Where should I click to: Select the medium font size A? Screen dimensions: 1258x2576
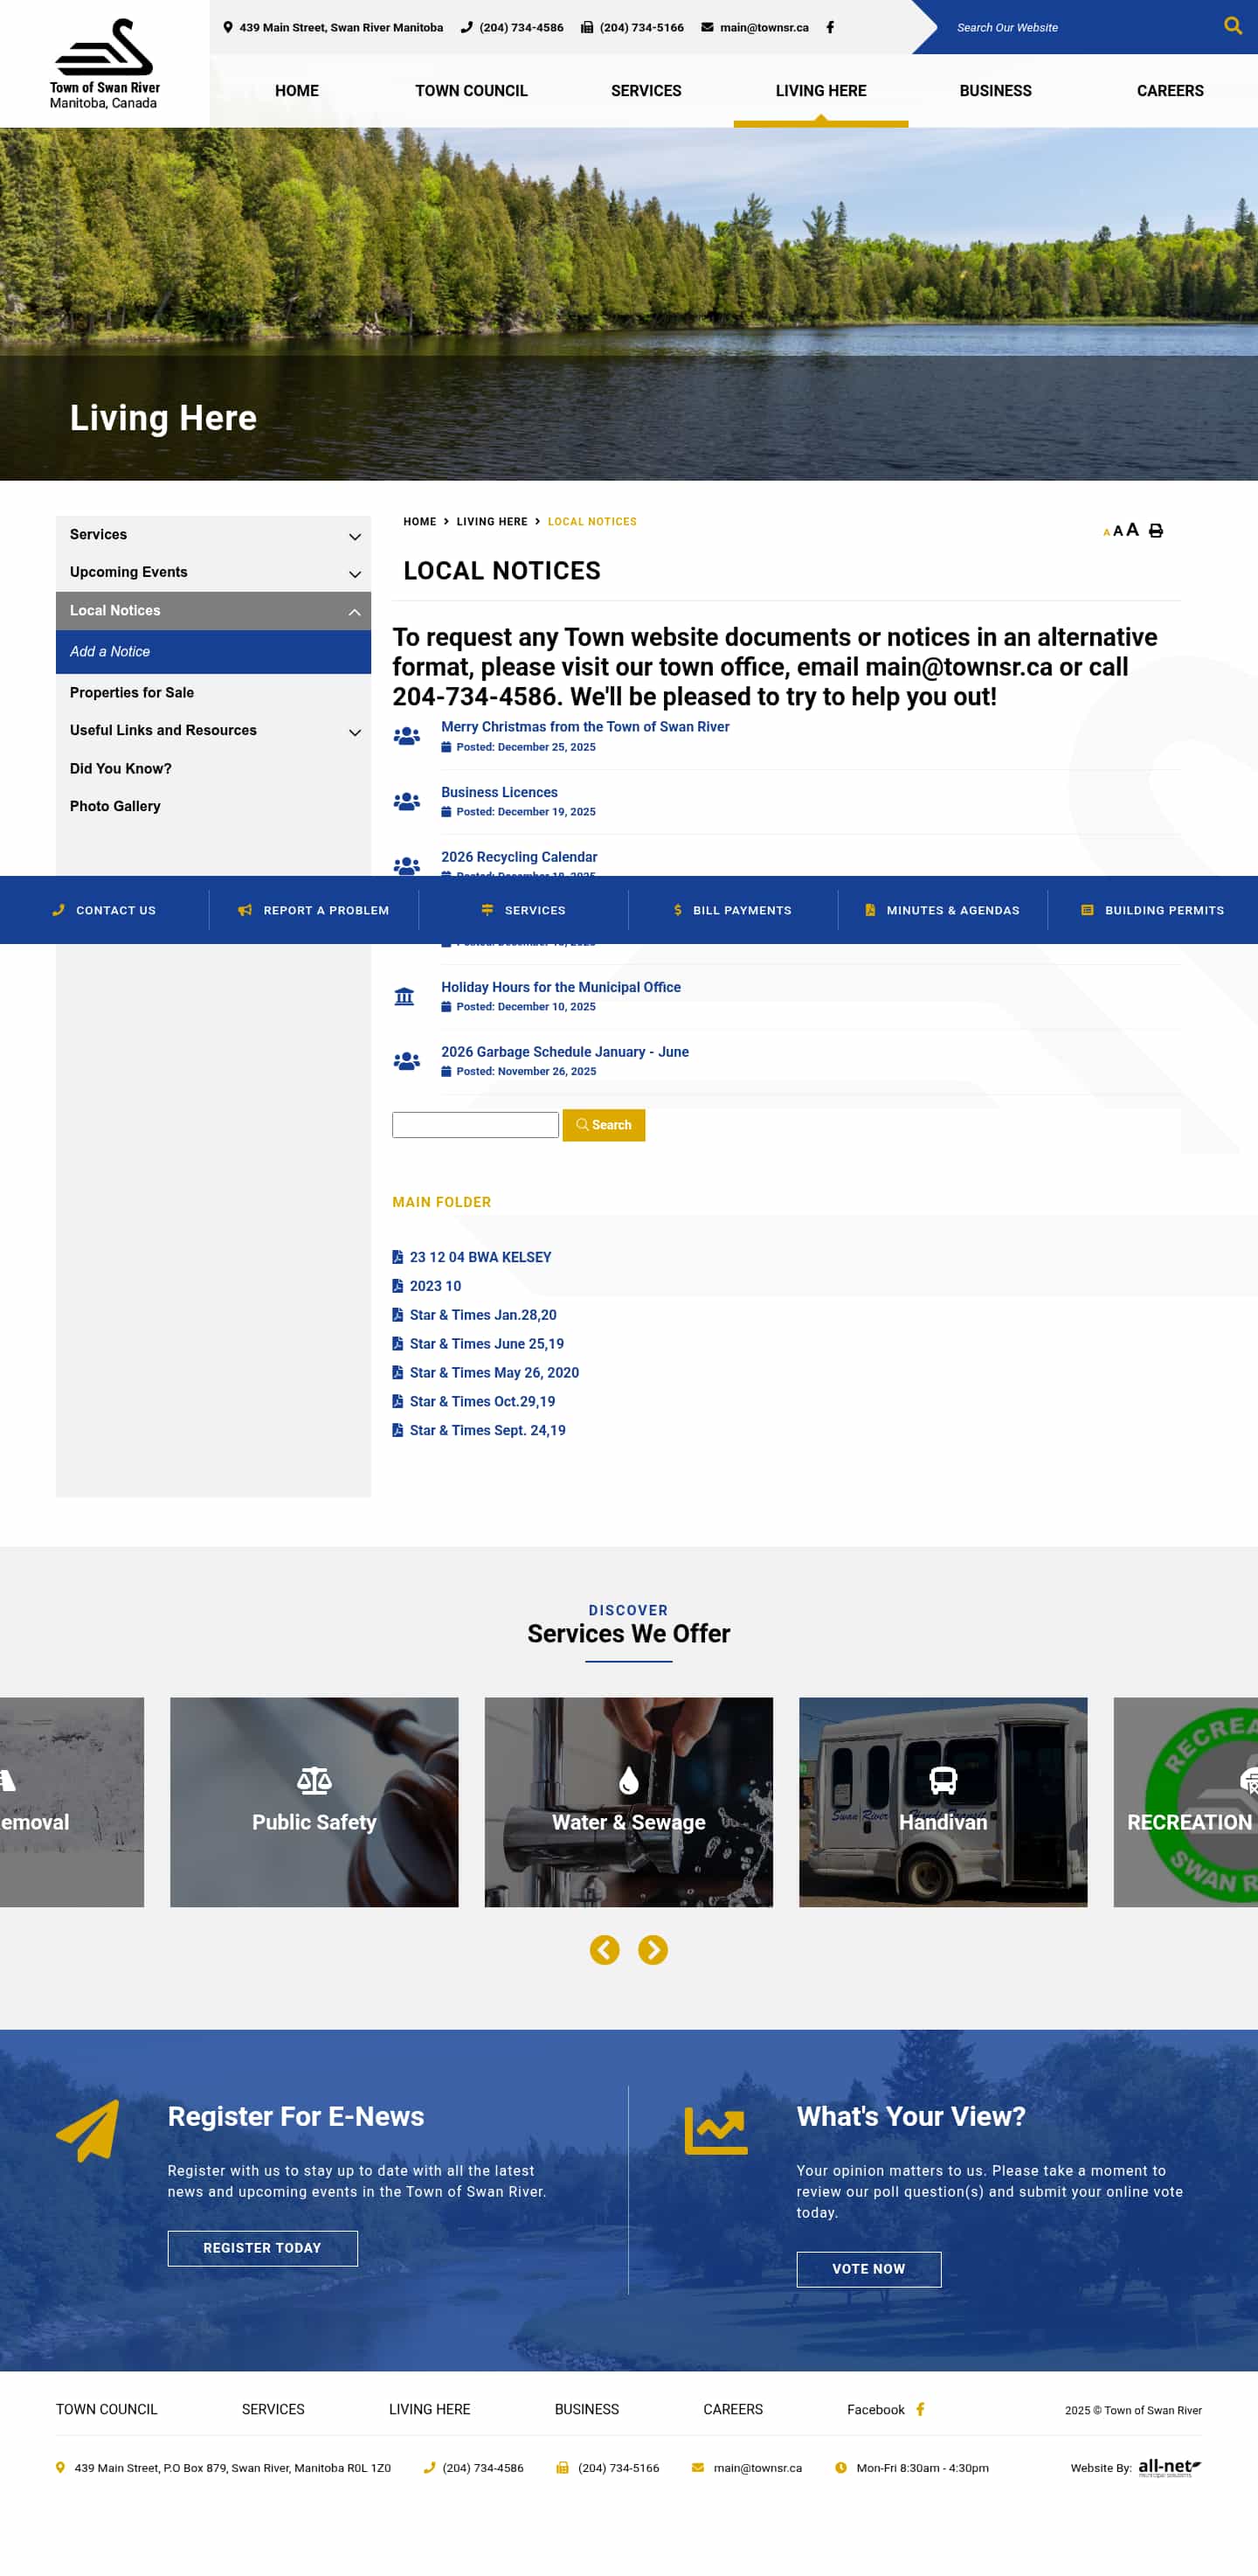pyautogui.click(x=1118, y=530)
